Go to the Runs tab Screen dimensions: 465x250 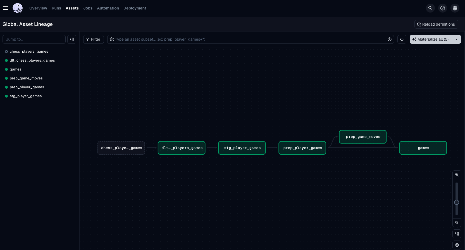pos(56,8)
